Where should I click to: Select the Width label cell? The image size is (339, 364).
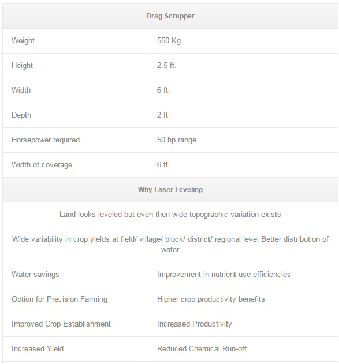75,91
